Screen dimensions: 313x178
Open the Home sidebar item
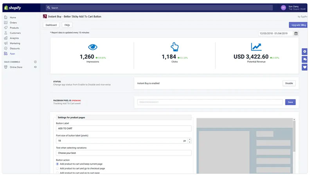click(13, 18)
